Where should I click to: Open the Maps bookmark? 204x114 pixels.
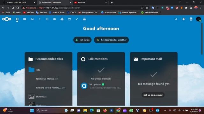click(17, 12)
